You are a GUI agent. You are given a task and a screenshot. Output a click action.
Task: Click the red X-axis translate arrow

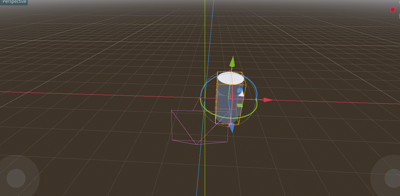tap(266, 99)
